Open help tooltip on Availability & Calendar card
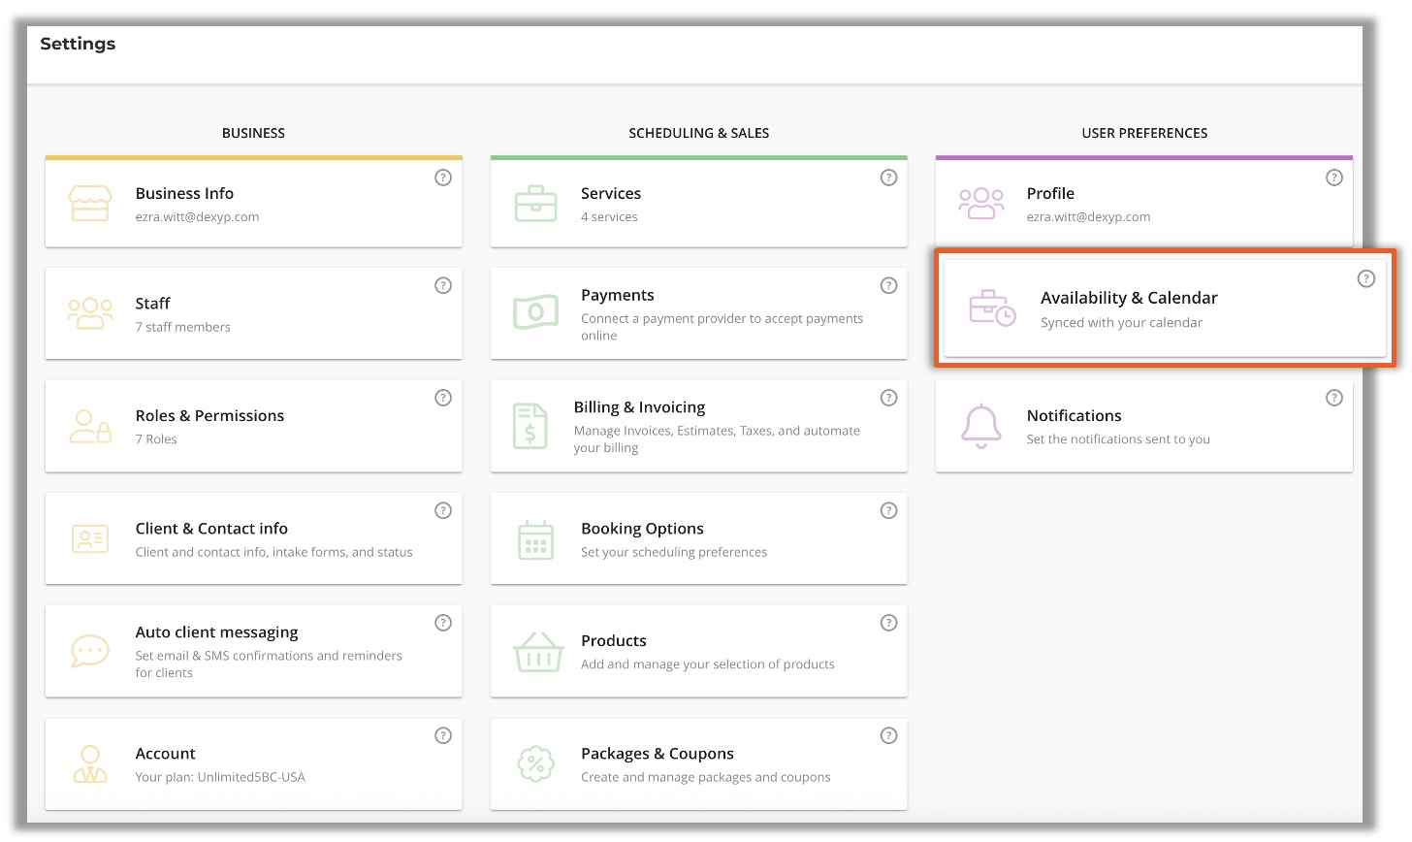The image size is (1412, 842). click(x=1365, y=278)
